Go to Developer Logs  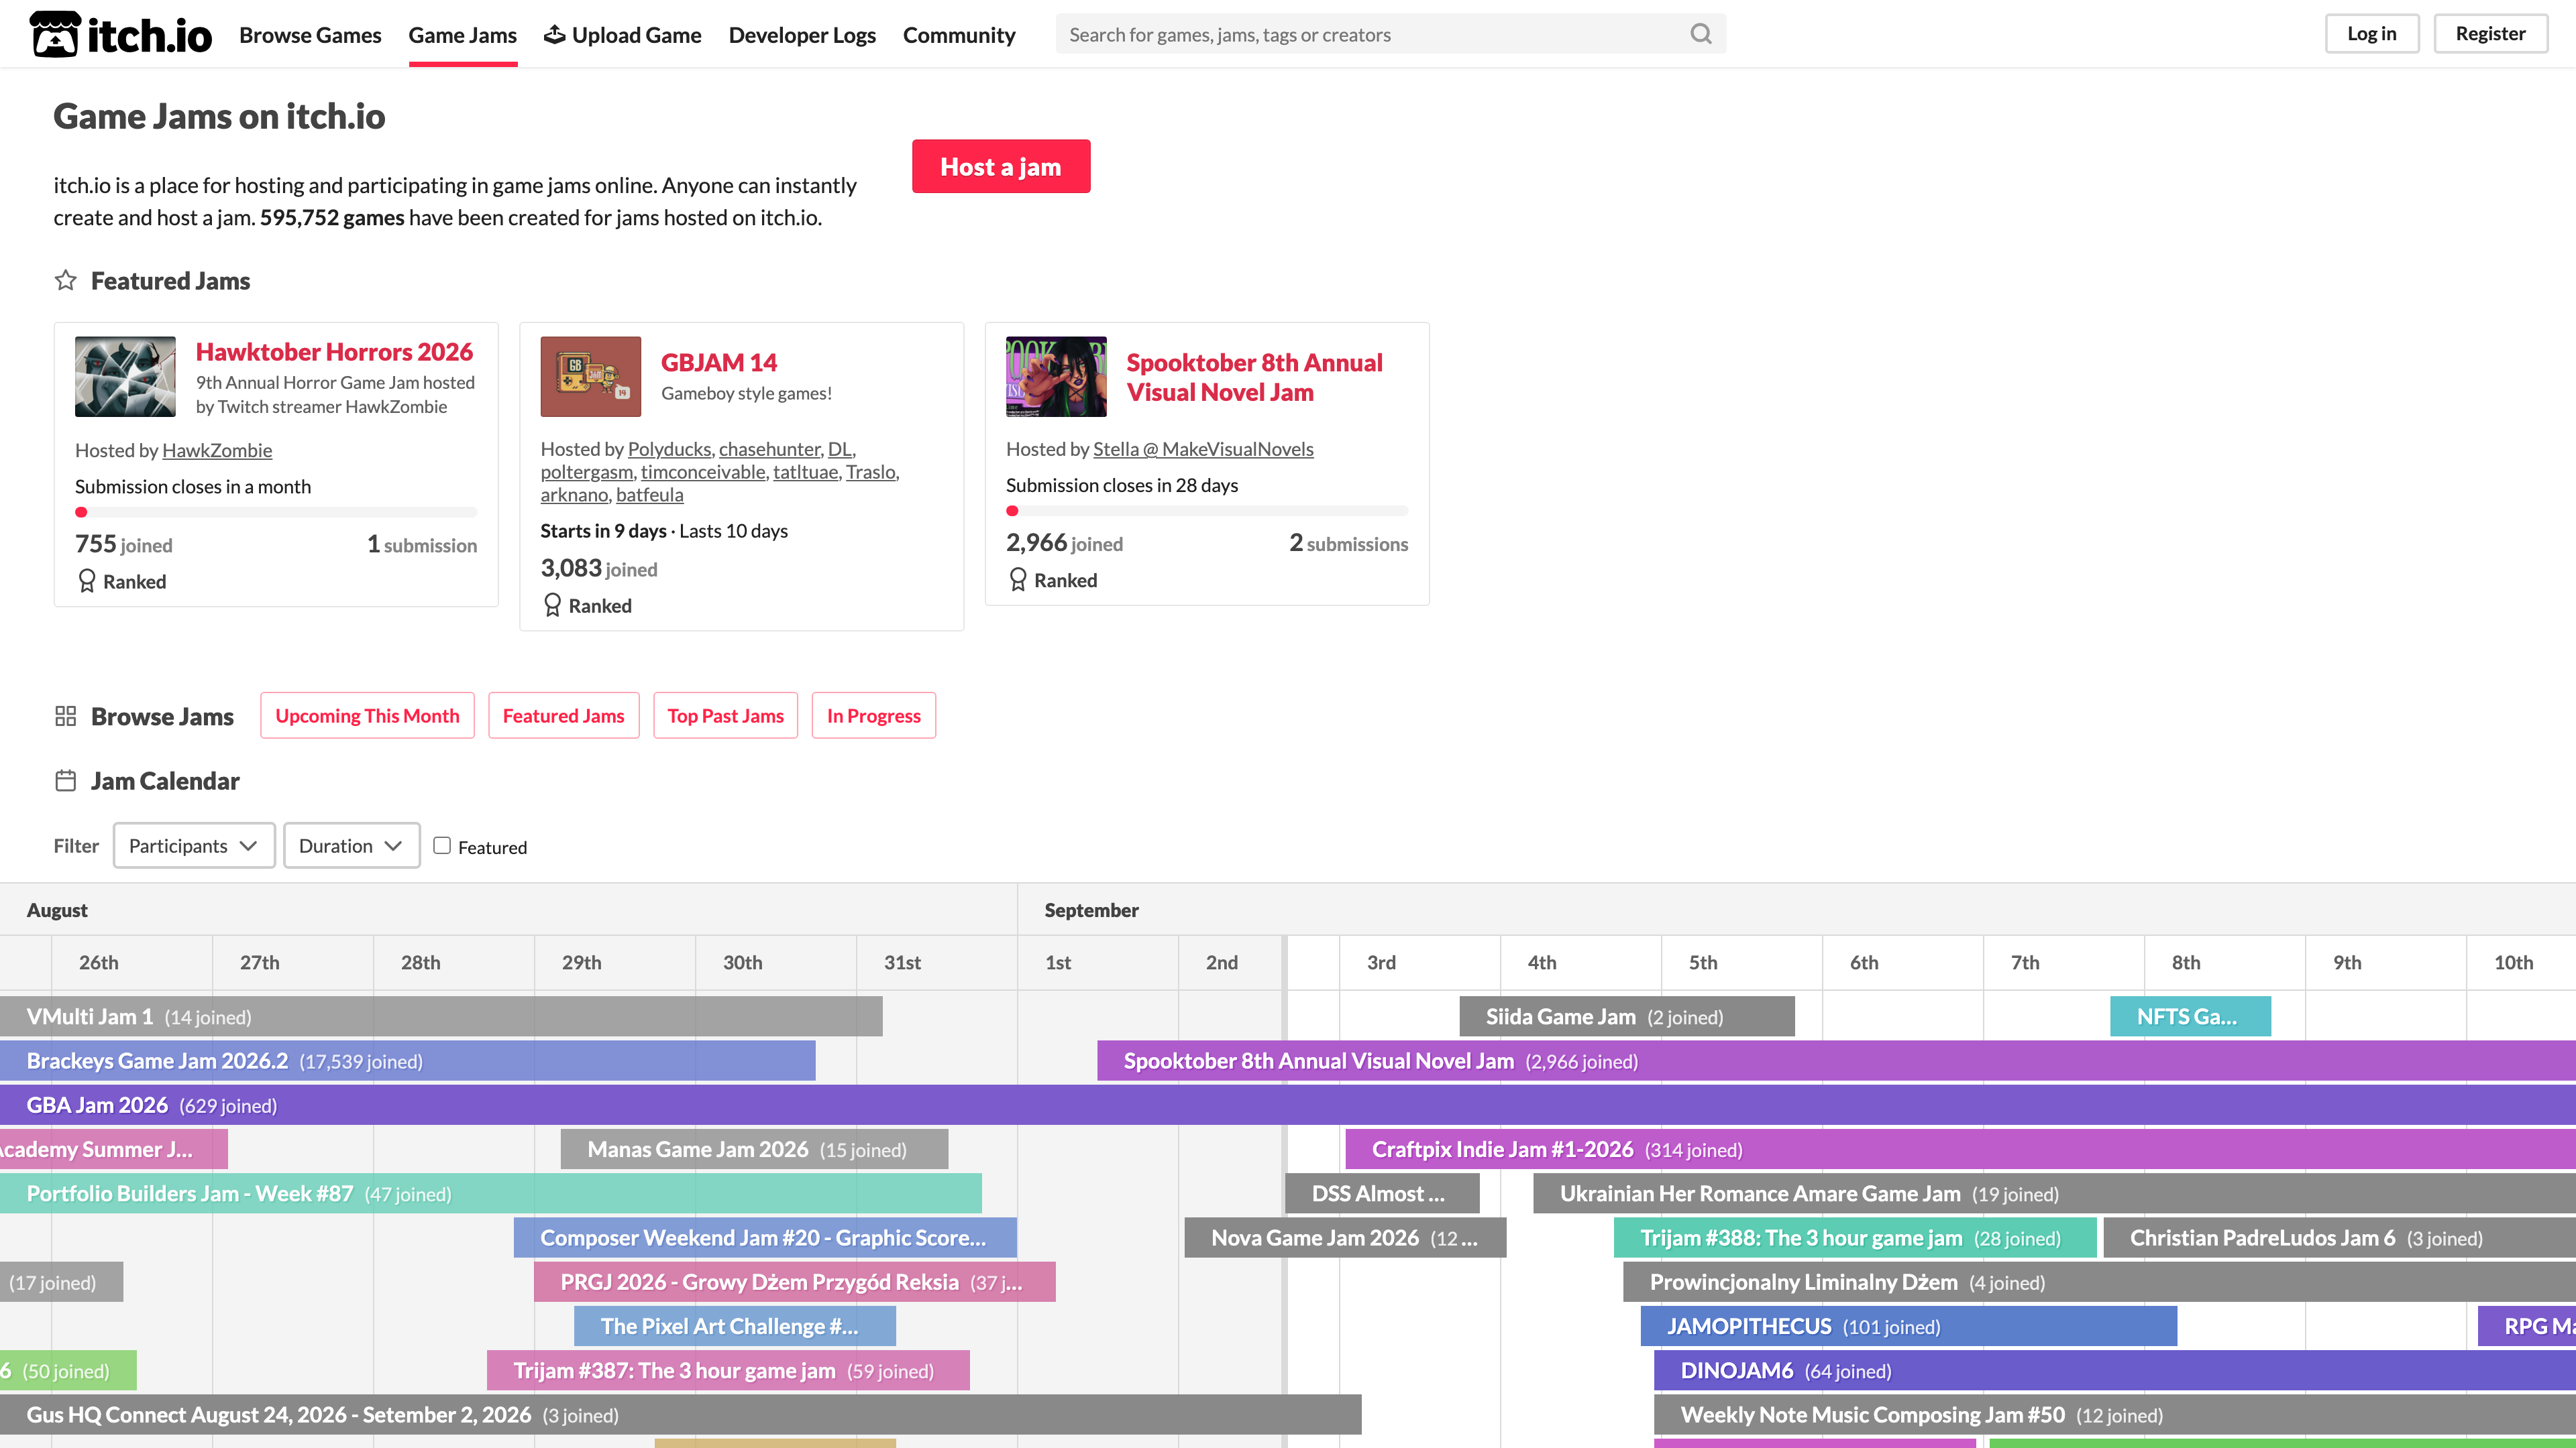coord(802,35)
